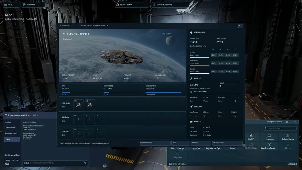Image resolution: width=302 pixels, height=170 pixels.
Task: Click the Angedockt status label
Action: click(292, 164)
